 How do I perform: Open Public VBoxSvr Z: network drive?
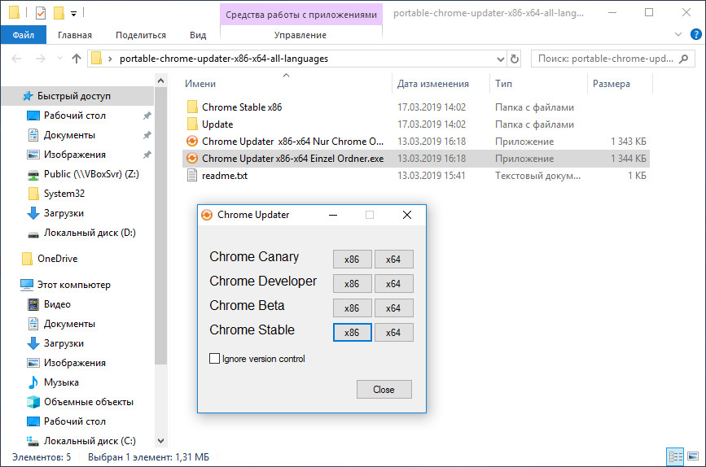click(x=91, y=174)
